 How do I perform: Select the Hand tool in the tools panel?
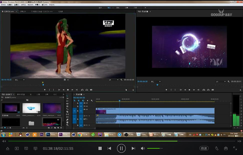click(x=67, y=122)
